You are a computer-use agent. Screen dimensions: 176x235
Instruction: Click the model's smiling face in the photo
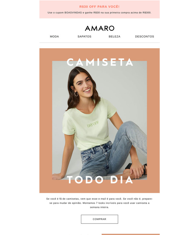click(84, 85)
